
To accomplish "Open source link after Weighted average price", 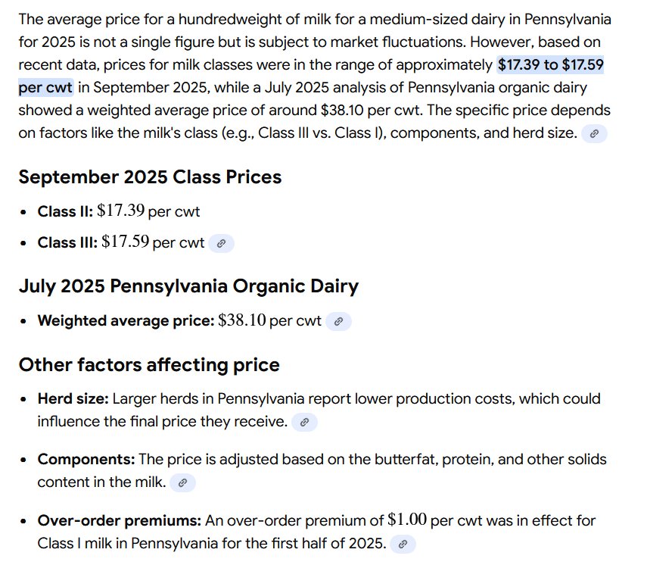I will 338,321.
